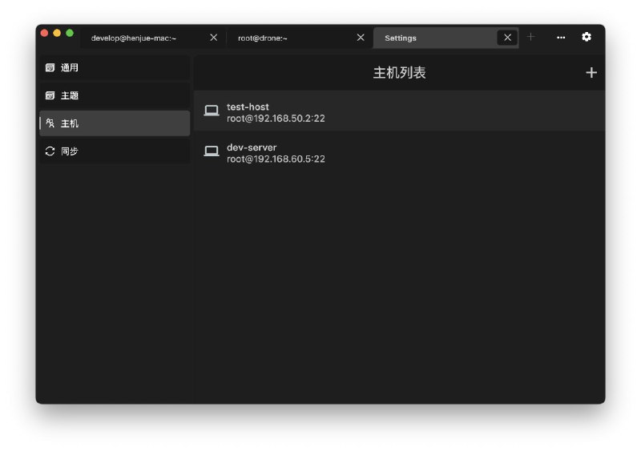Minimize the window with yellow button

pos(57,33)
